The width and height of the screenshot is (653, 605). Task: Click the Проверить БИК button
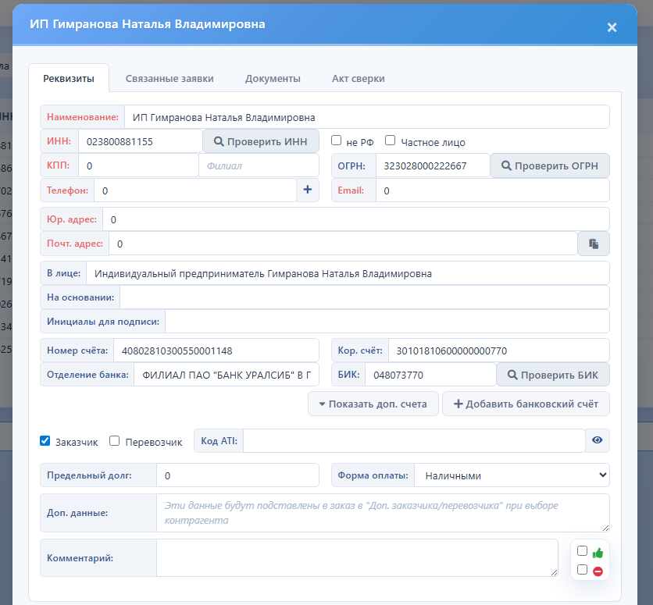[x=553, y=375]
